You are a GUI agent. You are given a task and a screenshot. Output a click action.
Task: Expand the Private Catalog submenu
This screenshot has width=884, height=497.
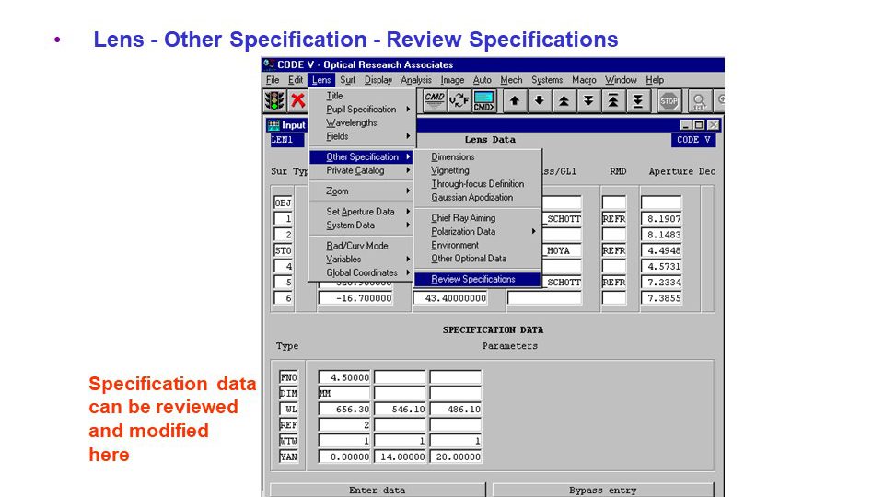361,170
